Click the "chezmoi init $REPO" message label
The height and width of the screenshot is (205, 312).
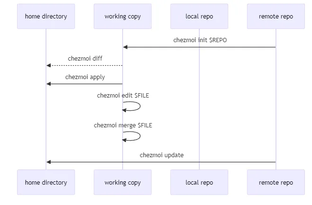coord(200,40)
